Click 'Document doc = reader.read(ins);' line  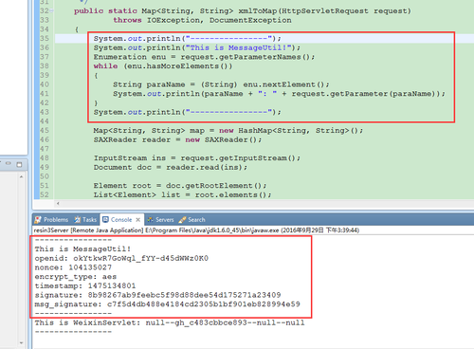coord(170,167)
